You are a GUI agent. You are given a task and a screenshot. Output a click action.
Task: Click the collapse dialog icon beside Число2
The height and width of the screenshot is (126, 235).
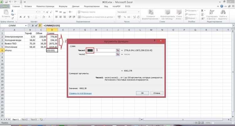118,54
